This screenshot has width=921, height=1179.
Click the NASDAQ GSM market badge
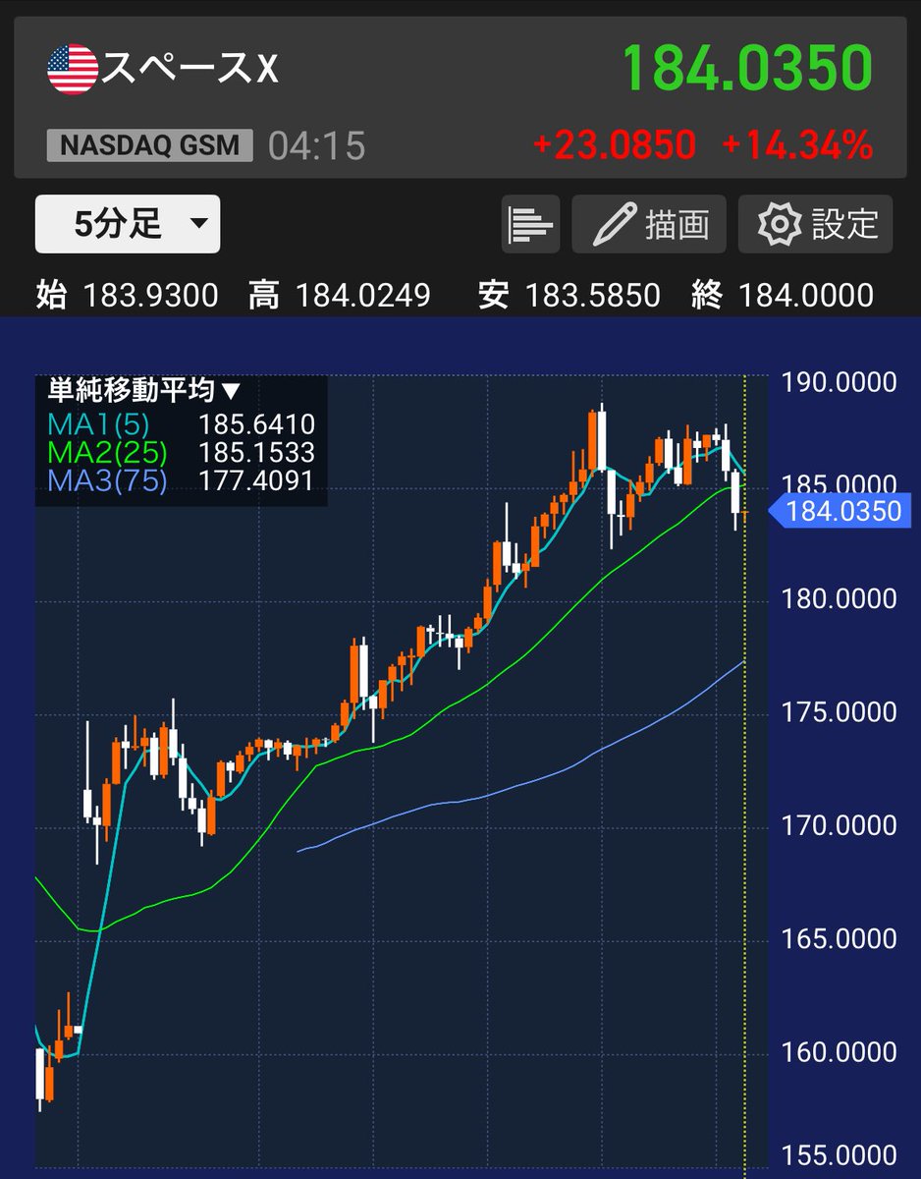(x=149, y=145)
